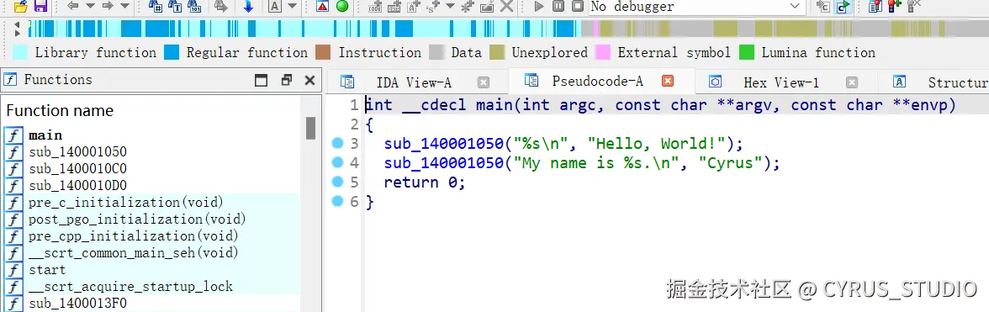Screen dimensions: 989x312
Task: Open the back-arrow history dropdown
Action: tap(90, 6)
